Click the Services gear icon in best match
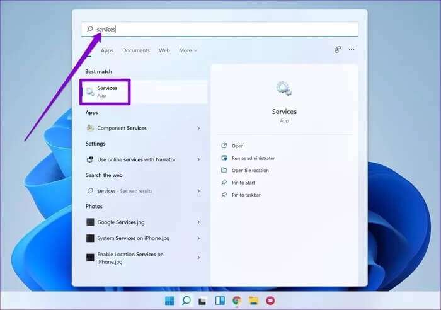Viewport: 441px width, 310px height. tap(90, 91)
